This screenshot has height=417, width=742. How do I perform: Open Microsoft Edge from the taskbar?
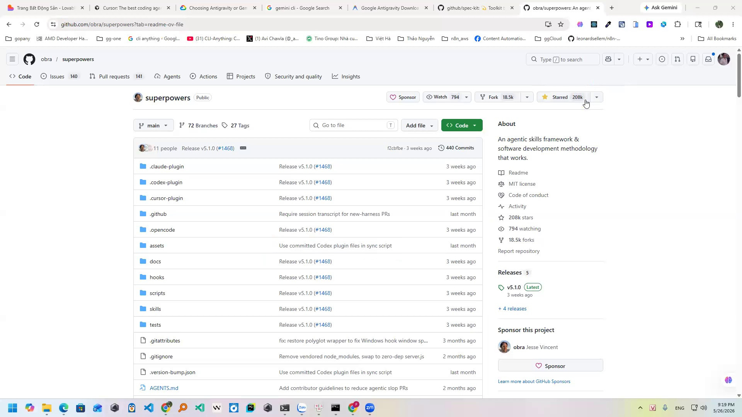[64, 408]
